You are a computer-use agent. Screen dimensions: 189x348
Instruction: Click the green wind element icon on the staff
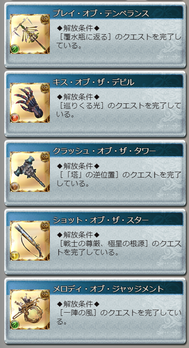(x=15, y=49)
